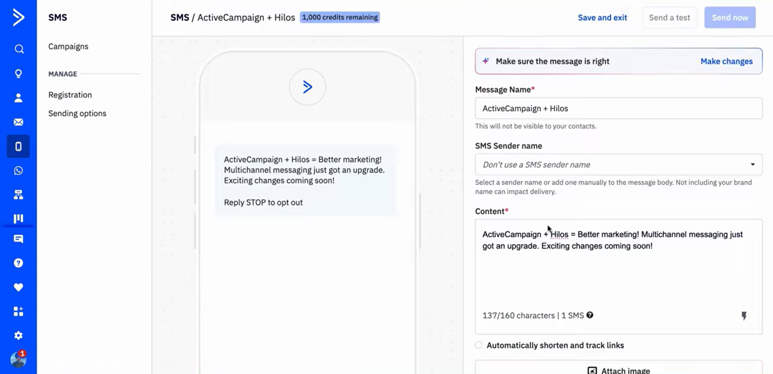The width and height of the screenshot is (773, 374).
Task: Click the Attach image picture icon
Action: 592,371
